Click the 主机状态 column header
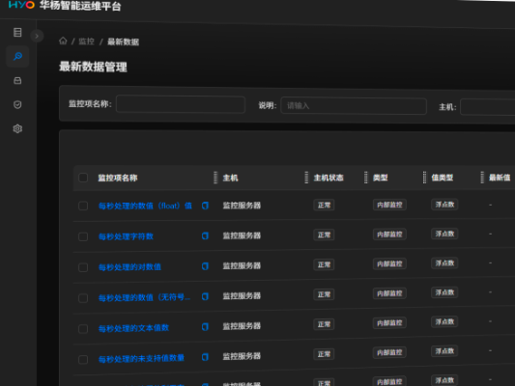 click(x=329, y=178)
